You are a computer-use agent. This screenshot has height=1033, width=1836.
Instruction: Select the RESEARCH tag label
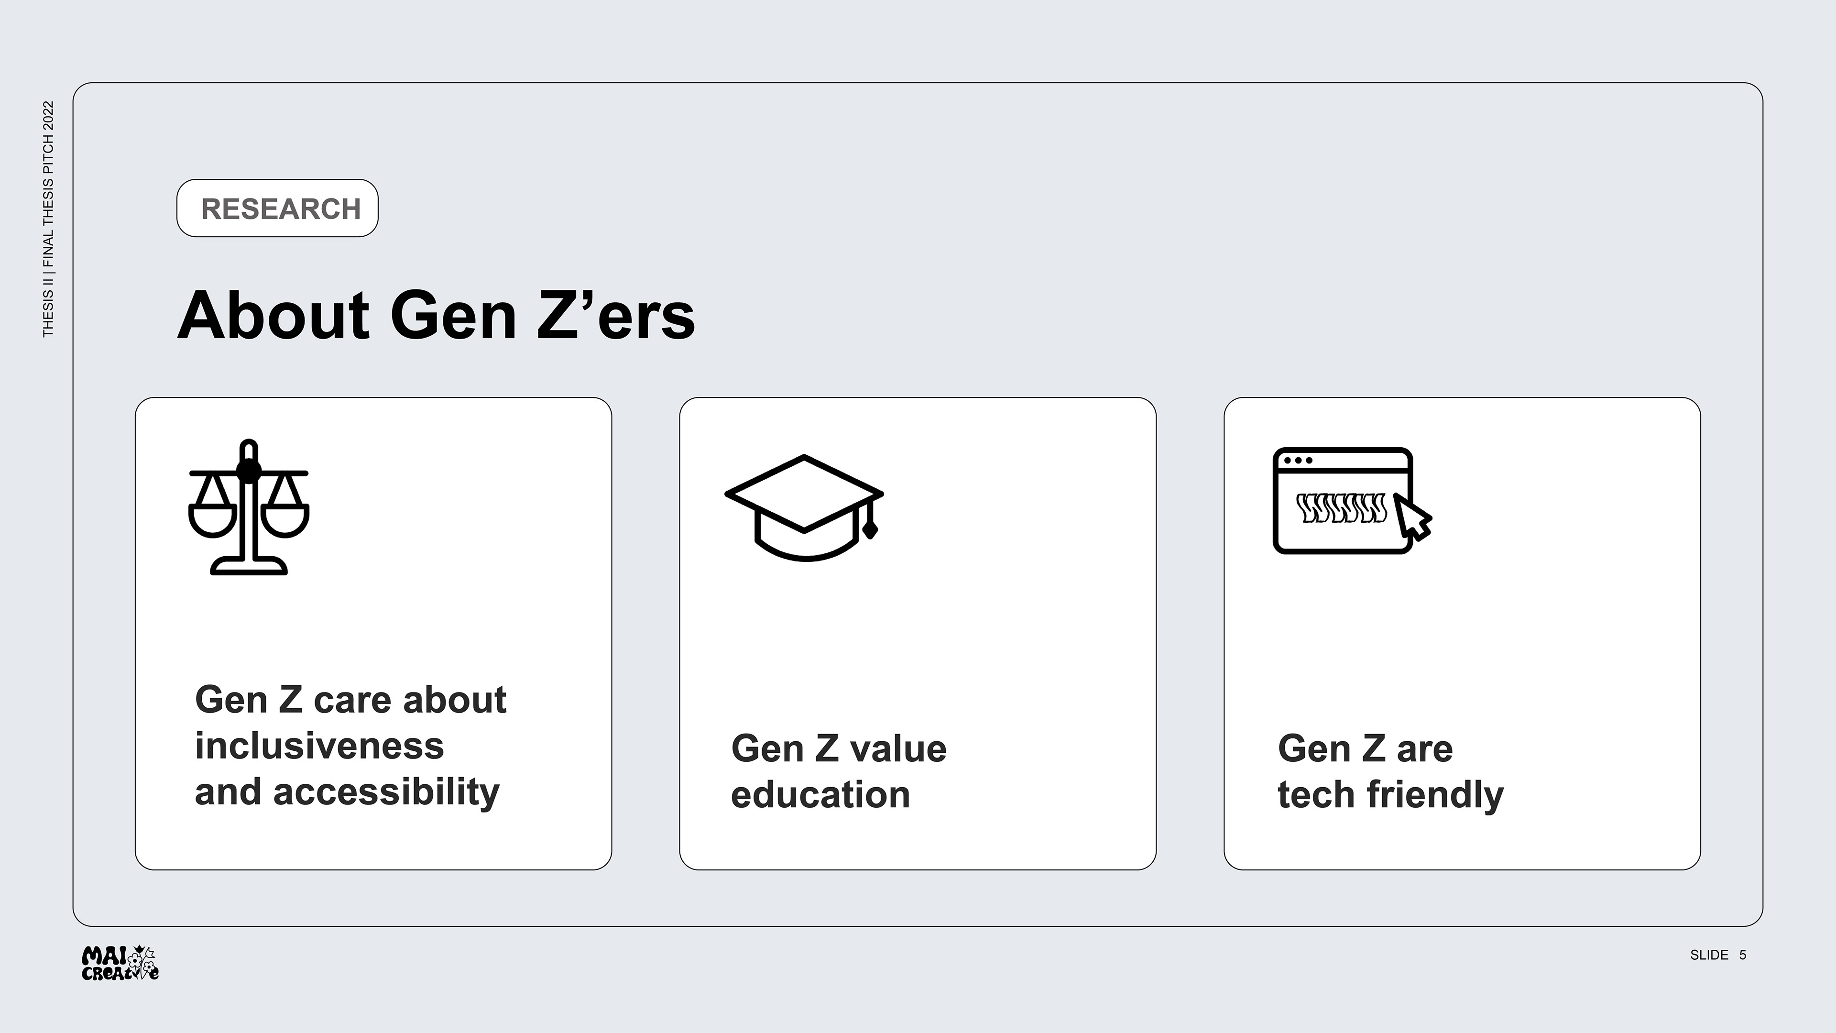pyautogui.click(x=277, y=208)
